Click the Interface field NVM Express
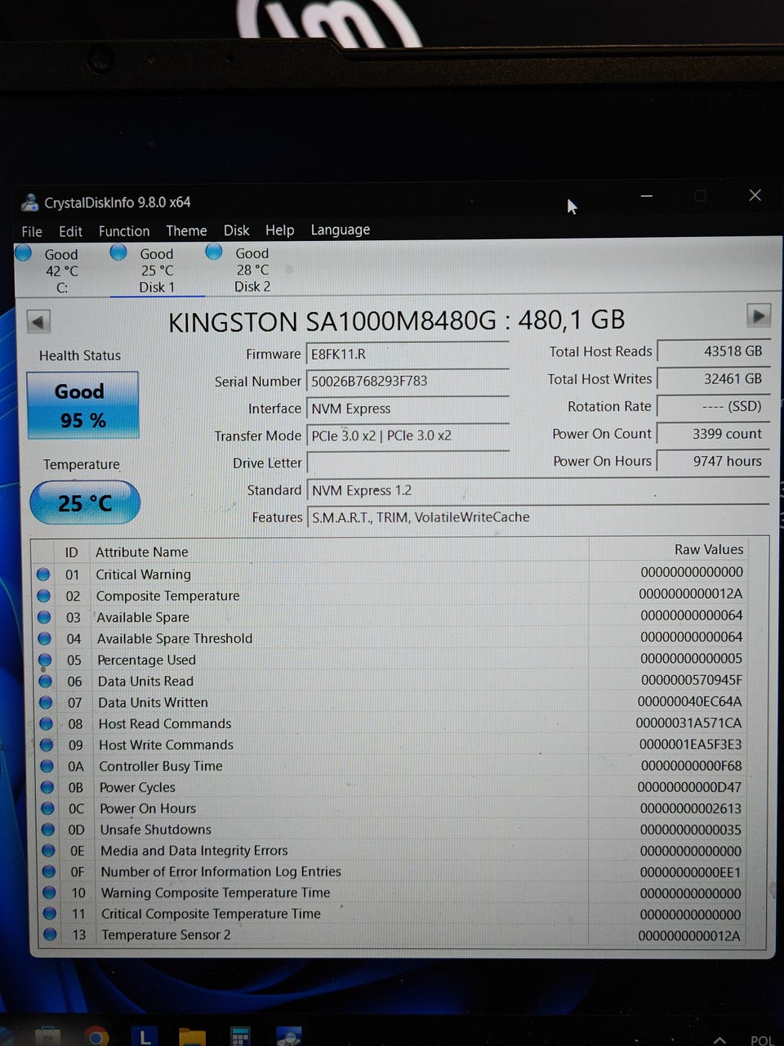Image resolution: width=784 pixels, height=1046 pixels. (x=408, y=409)
